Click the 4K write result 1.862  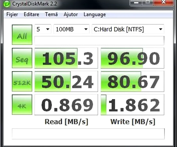pyautogui.click(x=132, y=105)
